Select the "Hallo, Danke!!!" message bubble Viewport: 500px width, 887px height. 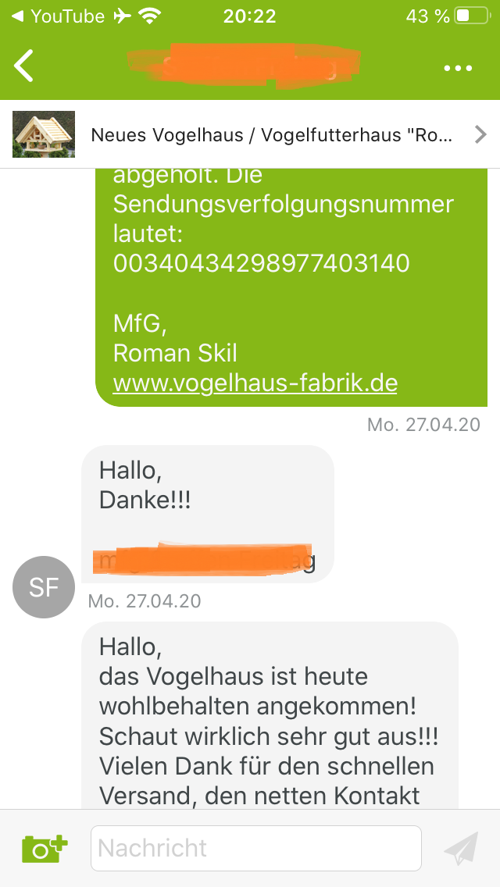(208, 515)
